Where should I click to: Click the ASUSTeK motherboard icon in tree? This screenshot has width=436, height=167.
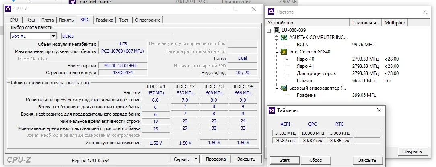pyautogui.click(x=284, y=37)
